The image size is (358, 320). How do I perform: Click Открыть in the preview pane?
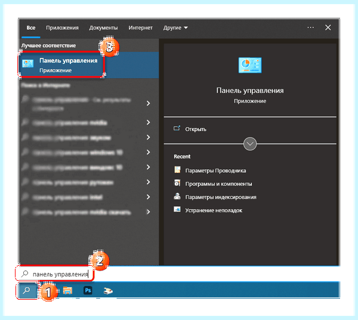(x=196, y=129)
